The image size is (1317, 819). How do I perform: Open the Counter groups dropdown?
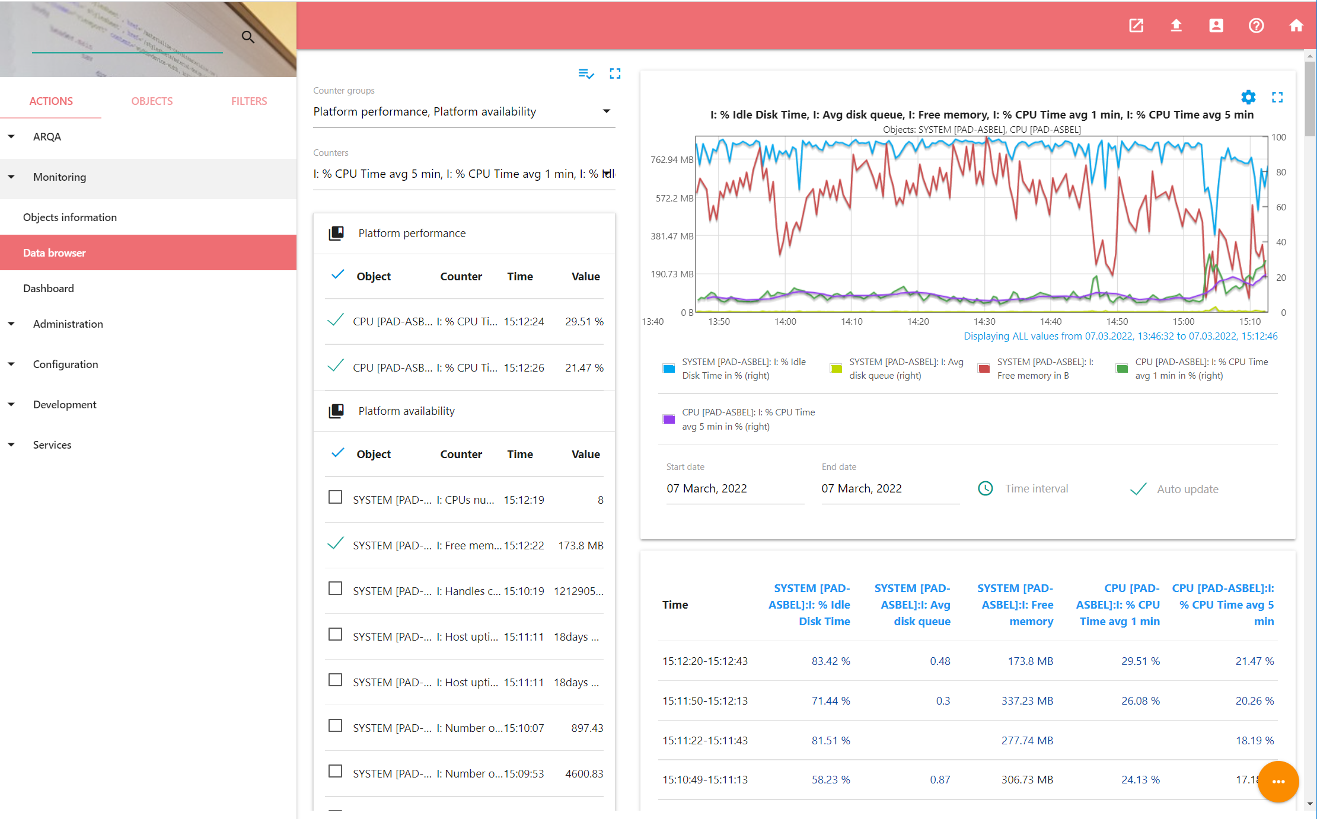pyautogui.click(x=464, y=111)
